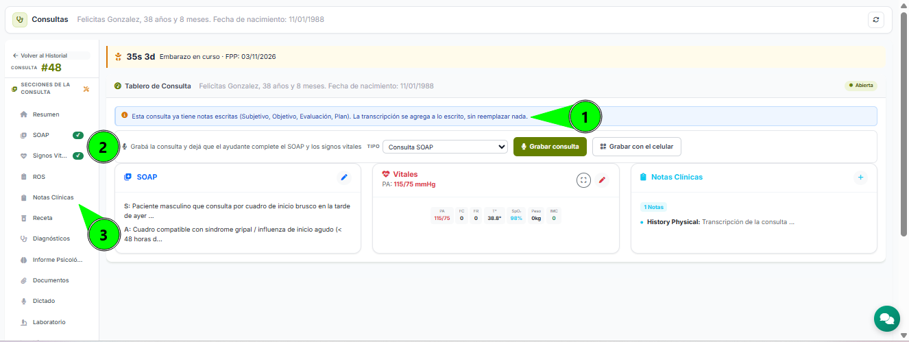Click the refresh icon in the Consultas header
Screen dimensions: 909x342
875,20
